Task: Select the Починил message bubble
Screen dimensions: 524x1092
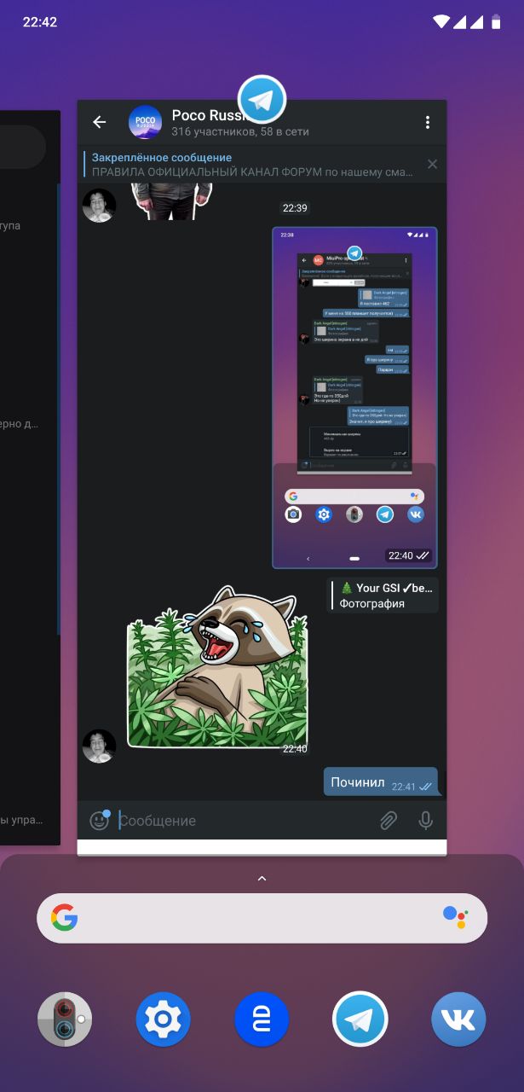Action: click(x=380, y=782)
